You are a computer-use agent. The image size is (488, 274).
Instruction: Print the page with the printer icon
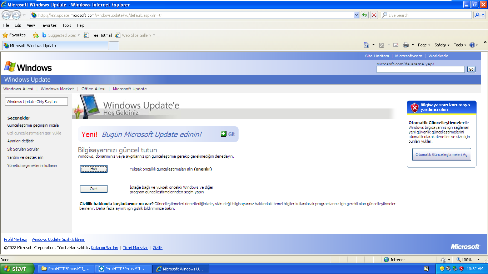point(406,45)
